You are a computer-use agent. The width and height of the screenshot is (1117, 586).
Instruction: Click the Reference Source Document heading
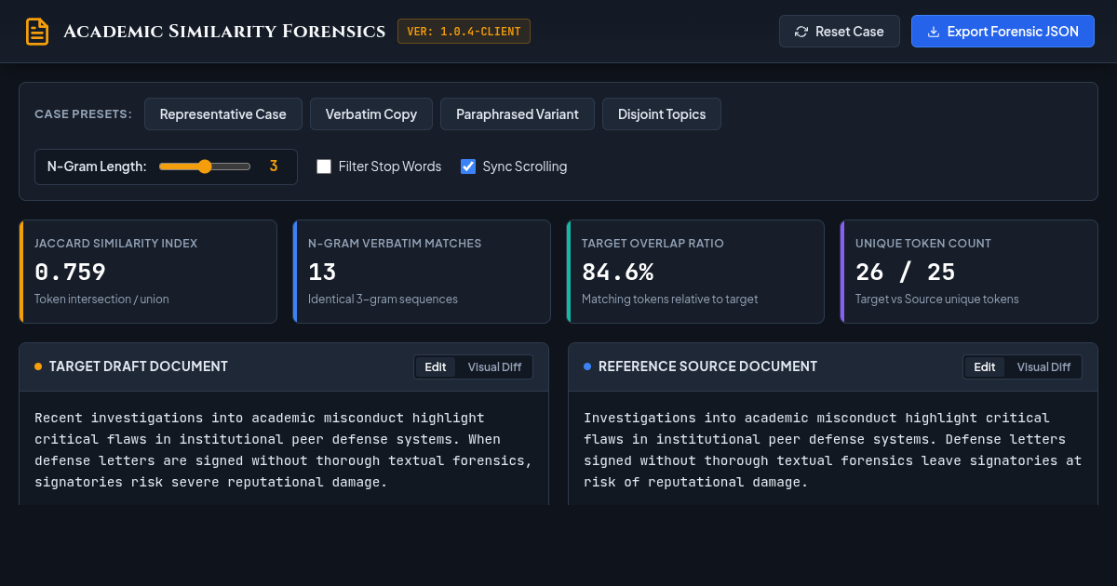[x=707, y=366]
